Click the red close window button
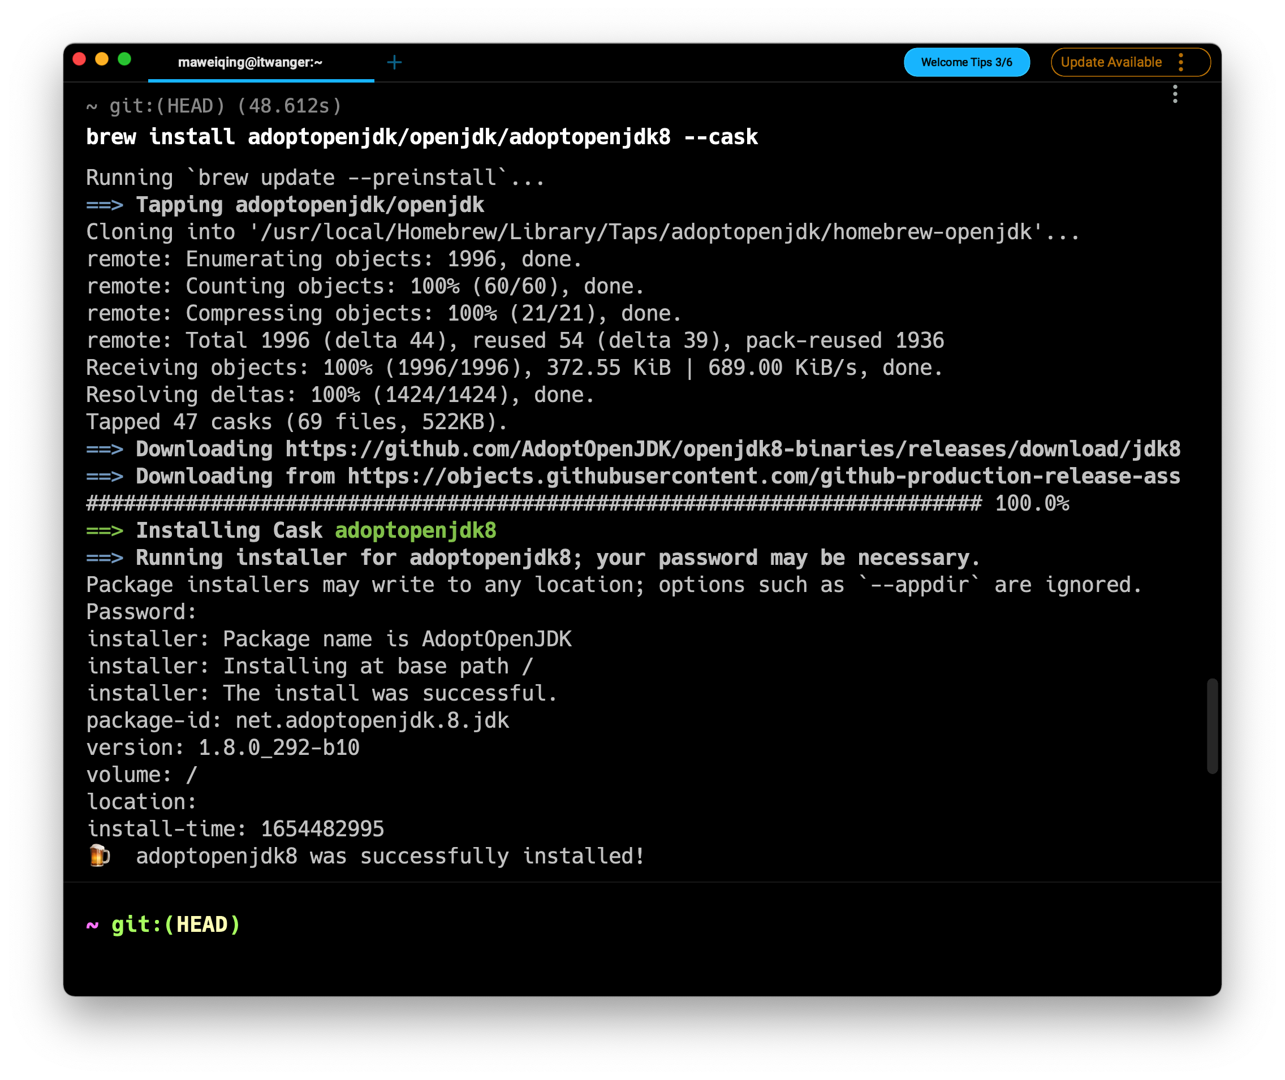This screenshot has height=1080, width=1285. pos(80,59)
